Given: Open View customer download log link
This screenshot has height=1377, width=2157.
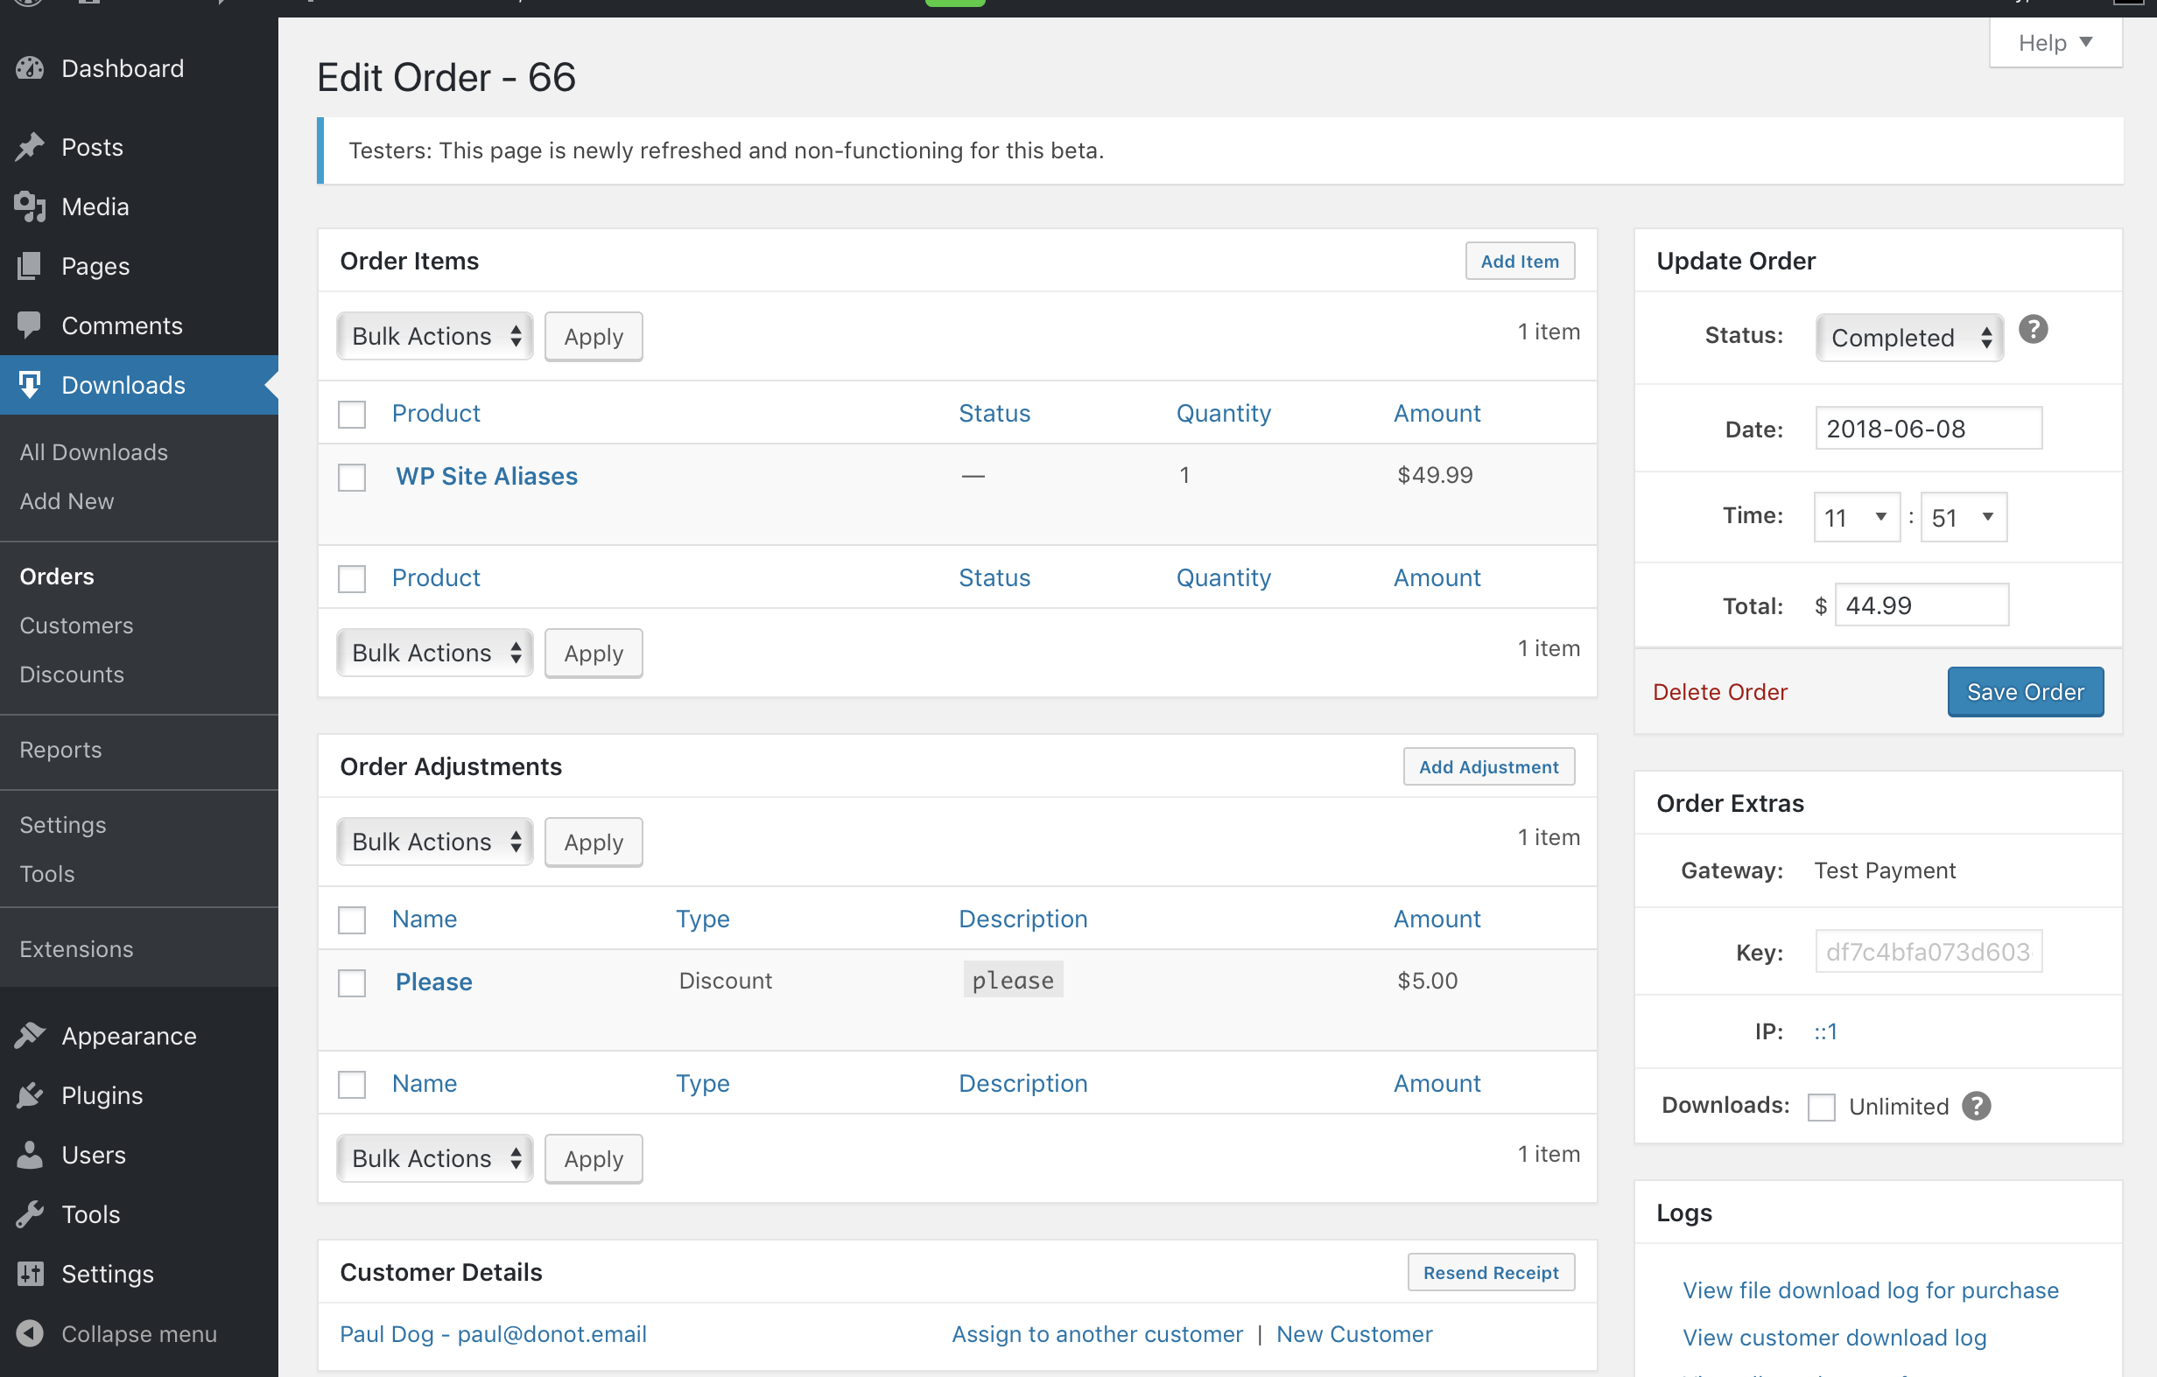Looking at the screenshot, I should click(1835, 1338).
